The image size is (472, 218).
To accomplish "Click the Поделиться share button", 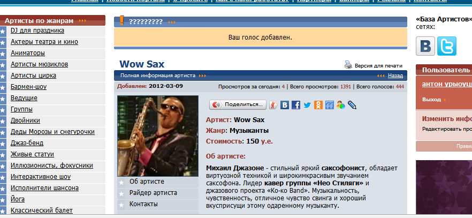I will 238,104.
